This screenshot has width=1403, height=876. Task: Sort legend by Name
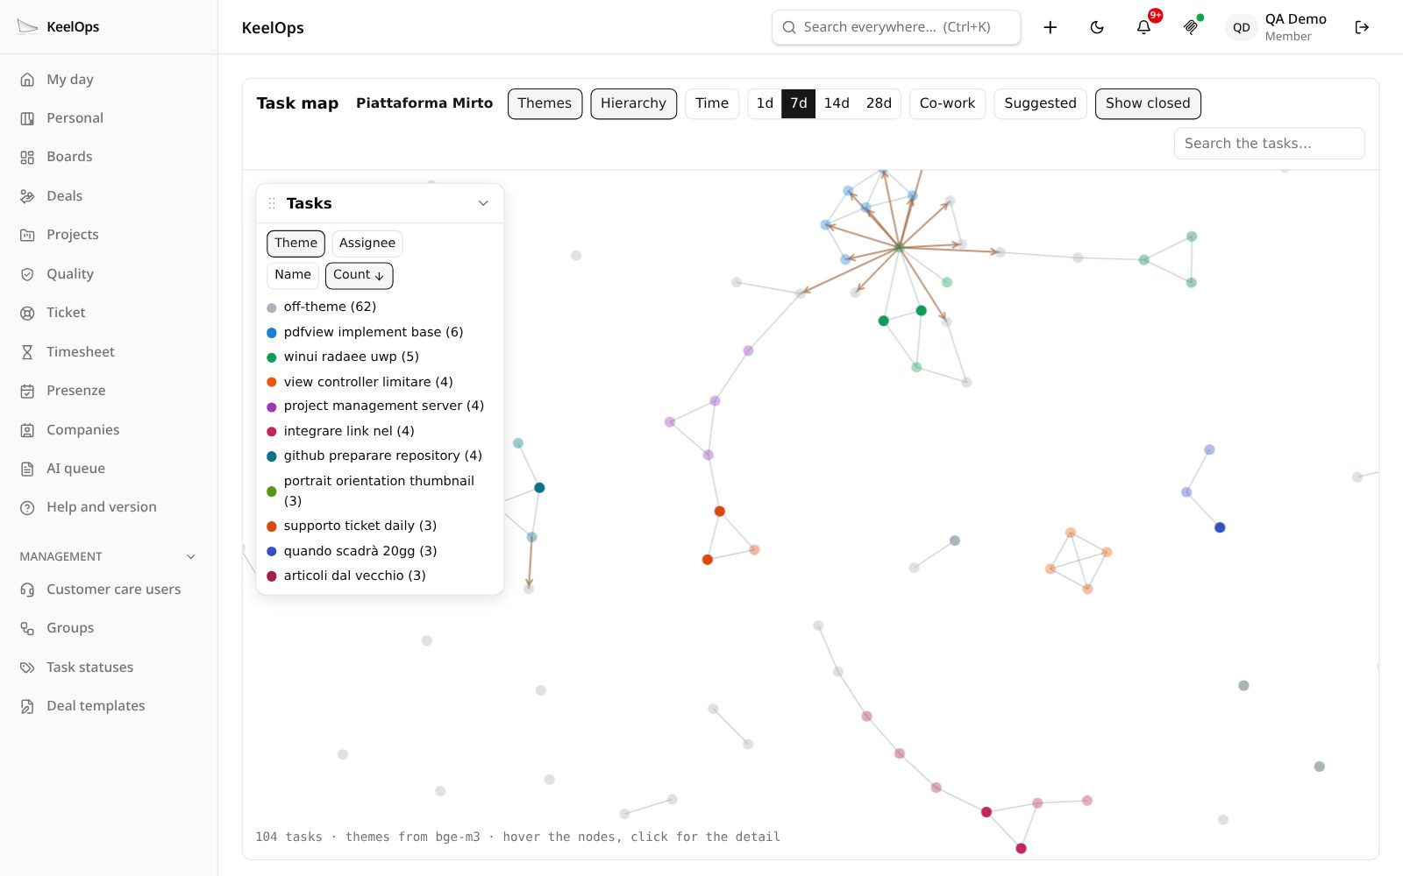pos(293,275)
